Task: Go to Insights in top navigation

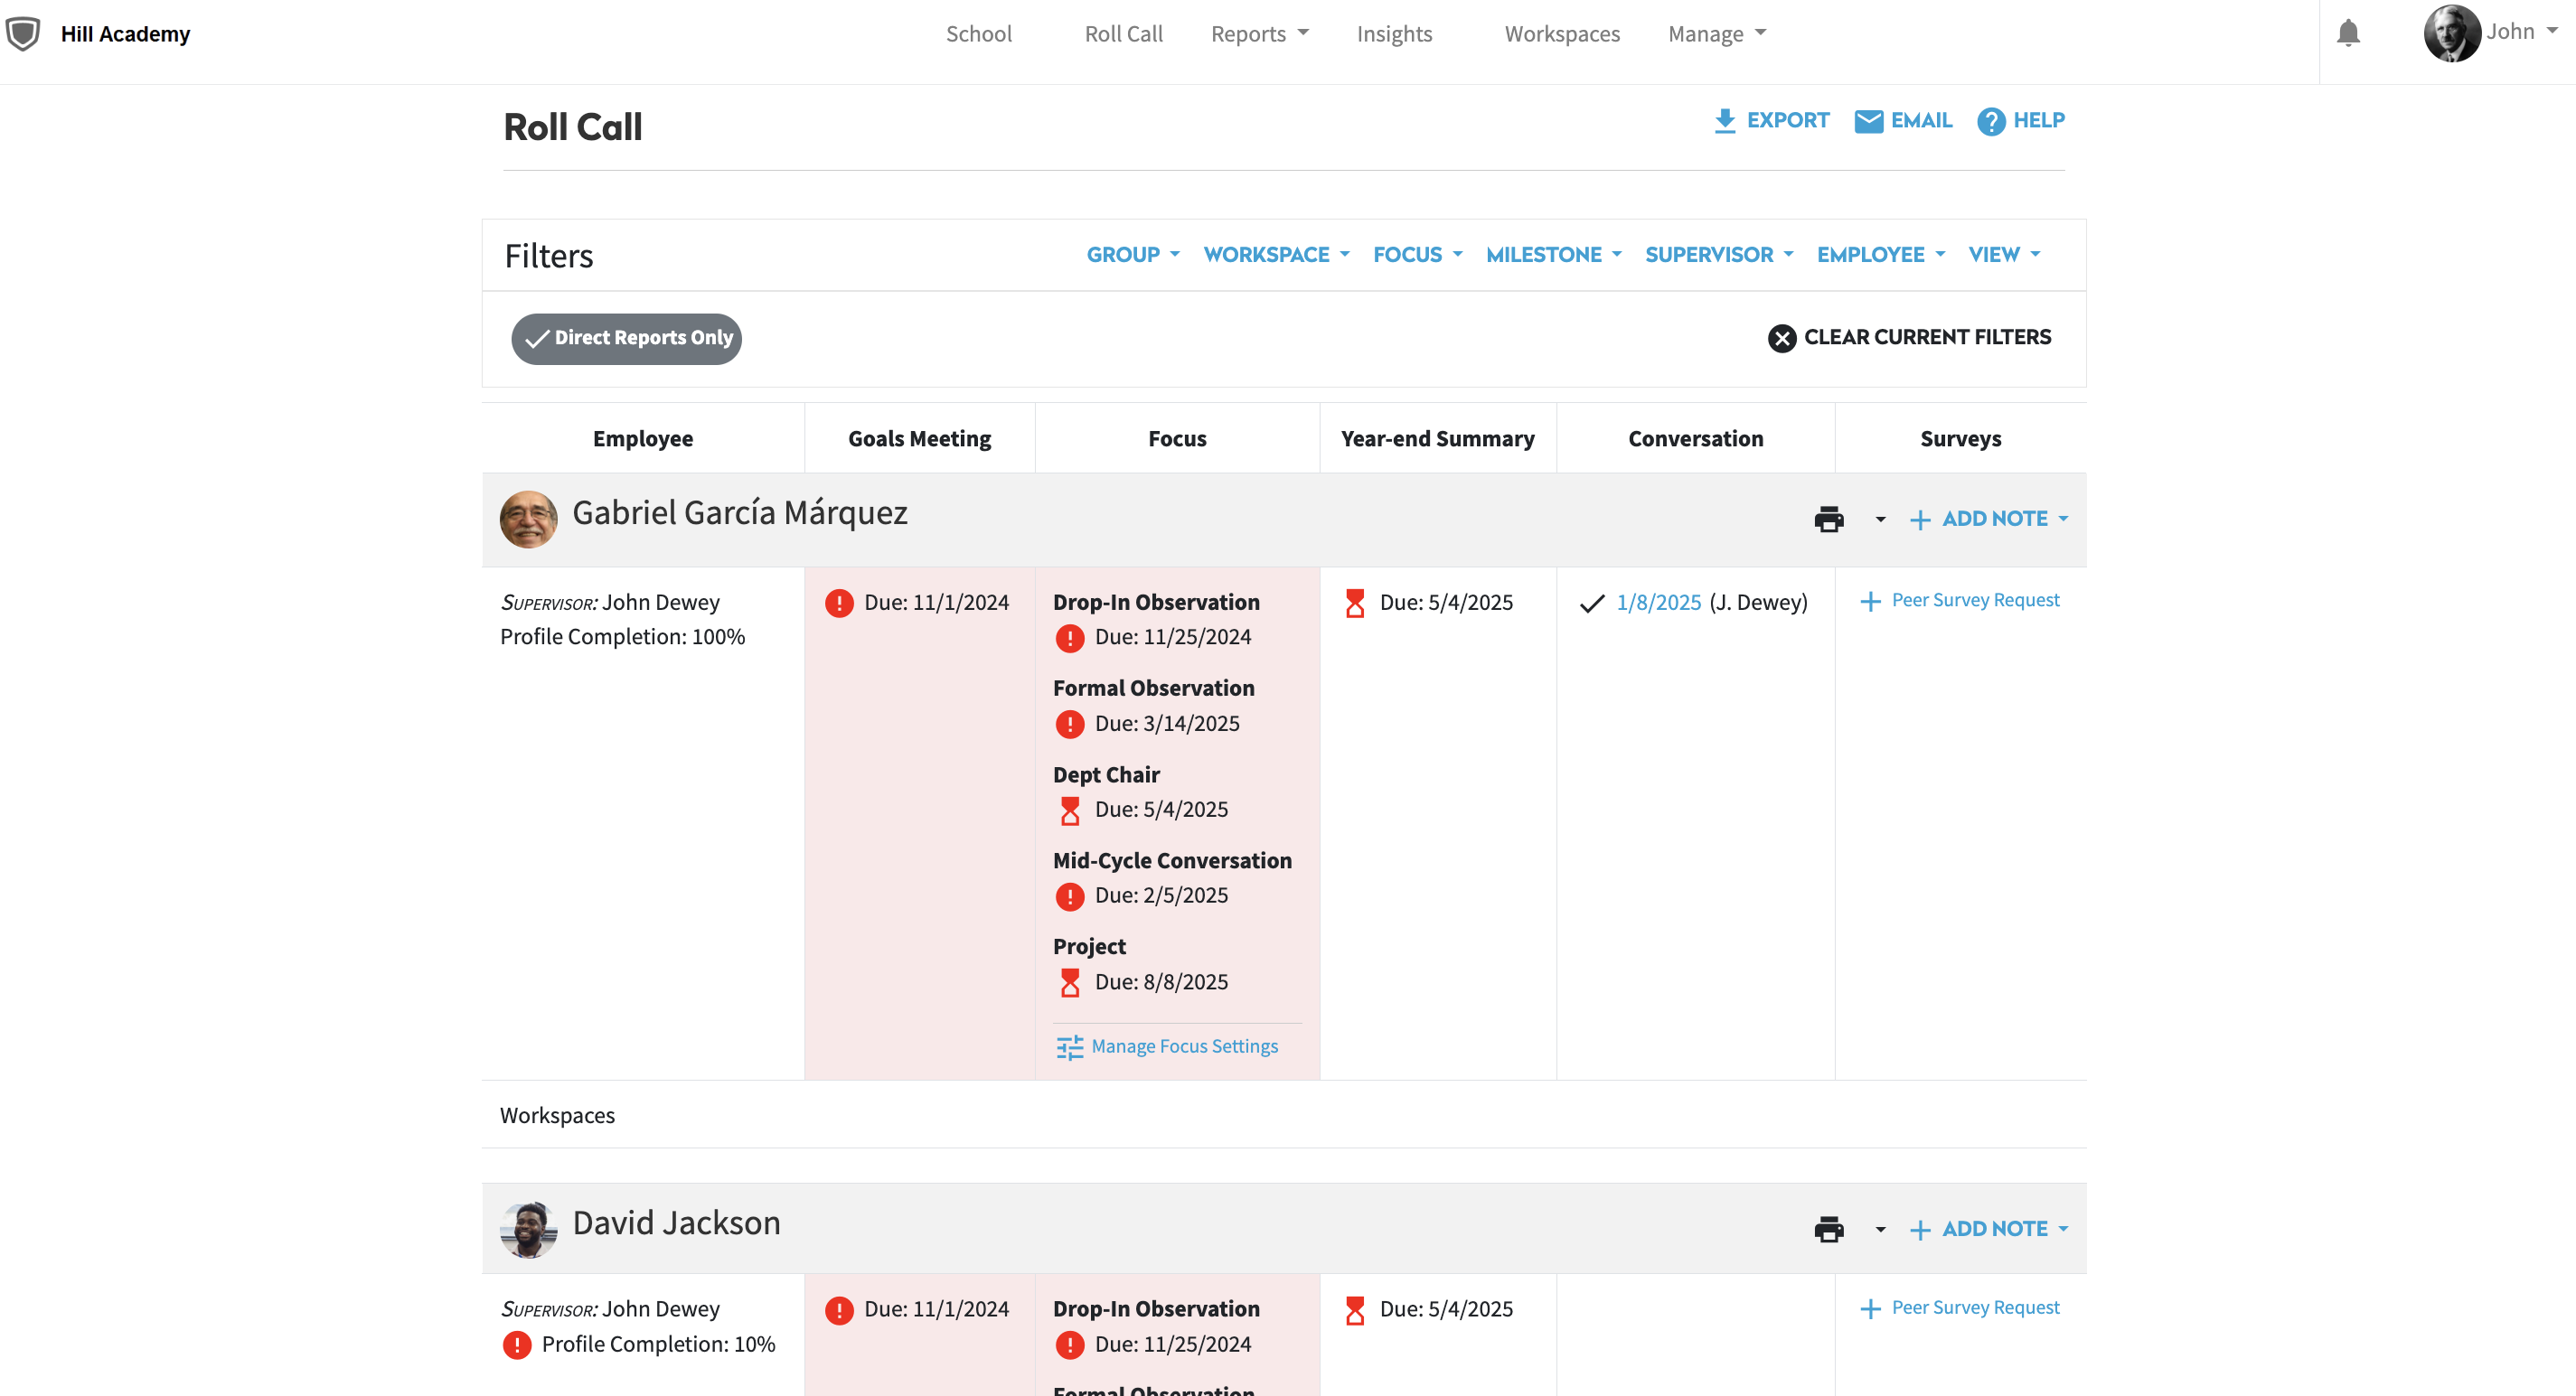Action: pyautogui.click(x=1394, y=34)
